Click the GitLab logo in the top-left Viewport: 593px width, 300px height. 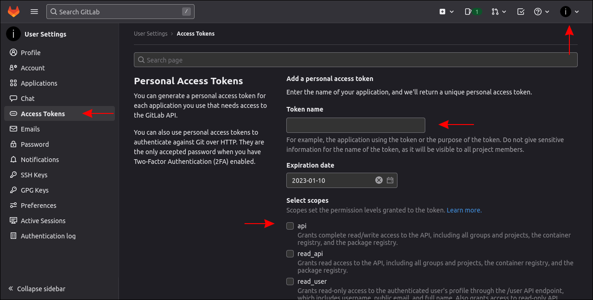(13, 11)
